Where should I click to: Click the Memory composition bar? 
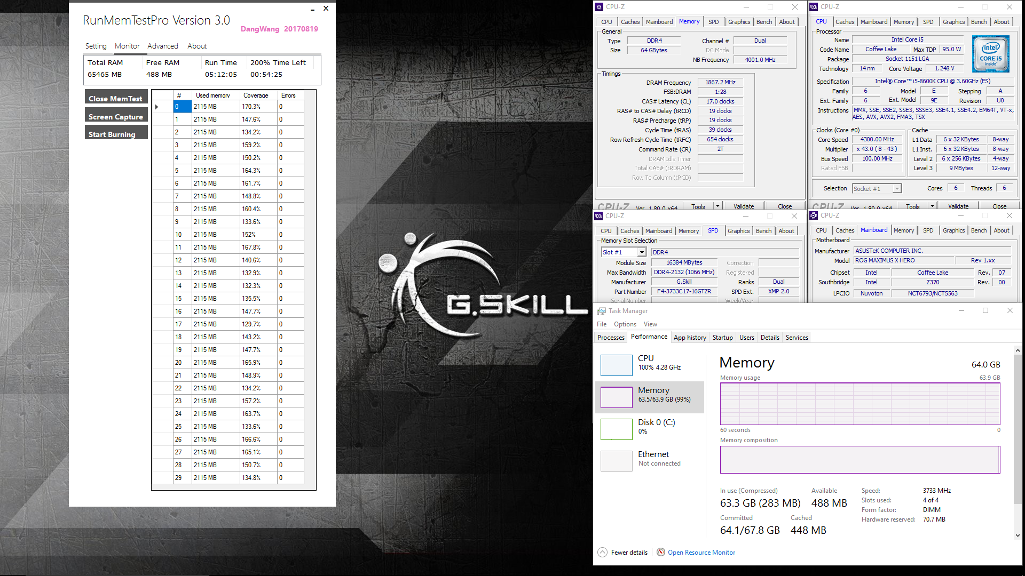pyautogui.click(x=860, y=460)
